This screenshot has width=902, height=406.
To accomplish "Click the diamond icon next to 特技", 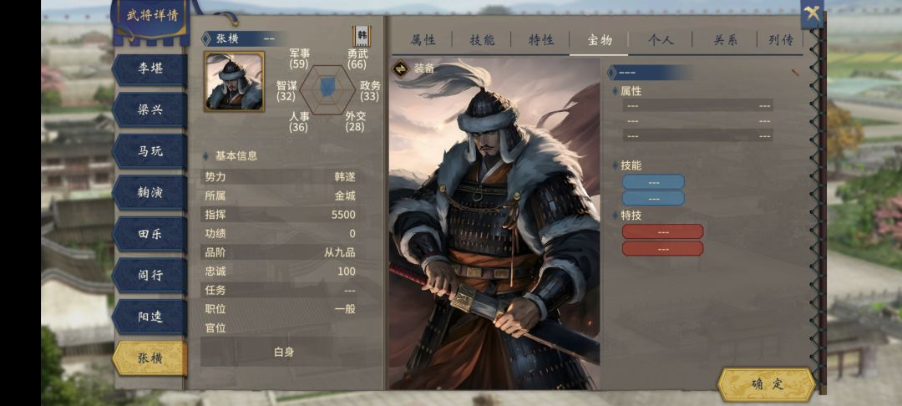I will pos(615,215).
